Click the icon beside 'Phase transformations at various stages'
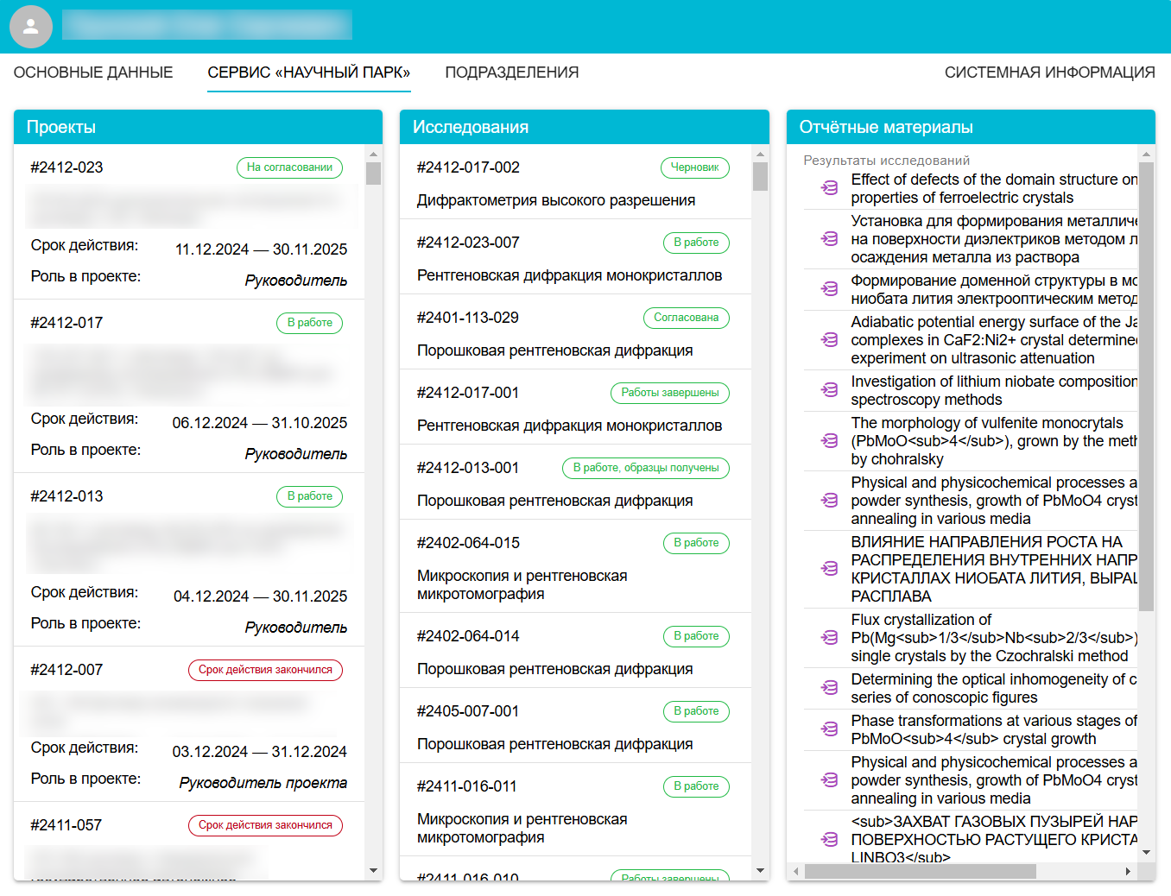 click(829, 729)
